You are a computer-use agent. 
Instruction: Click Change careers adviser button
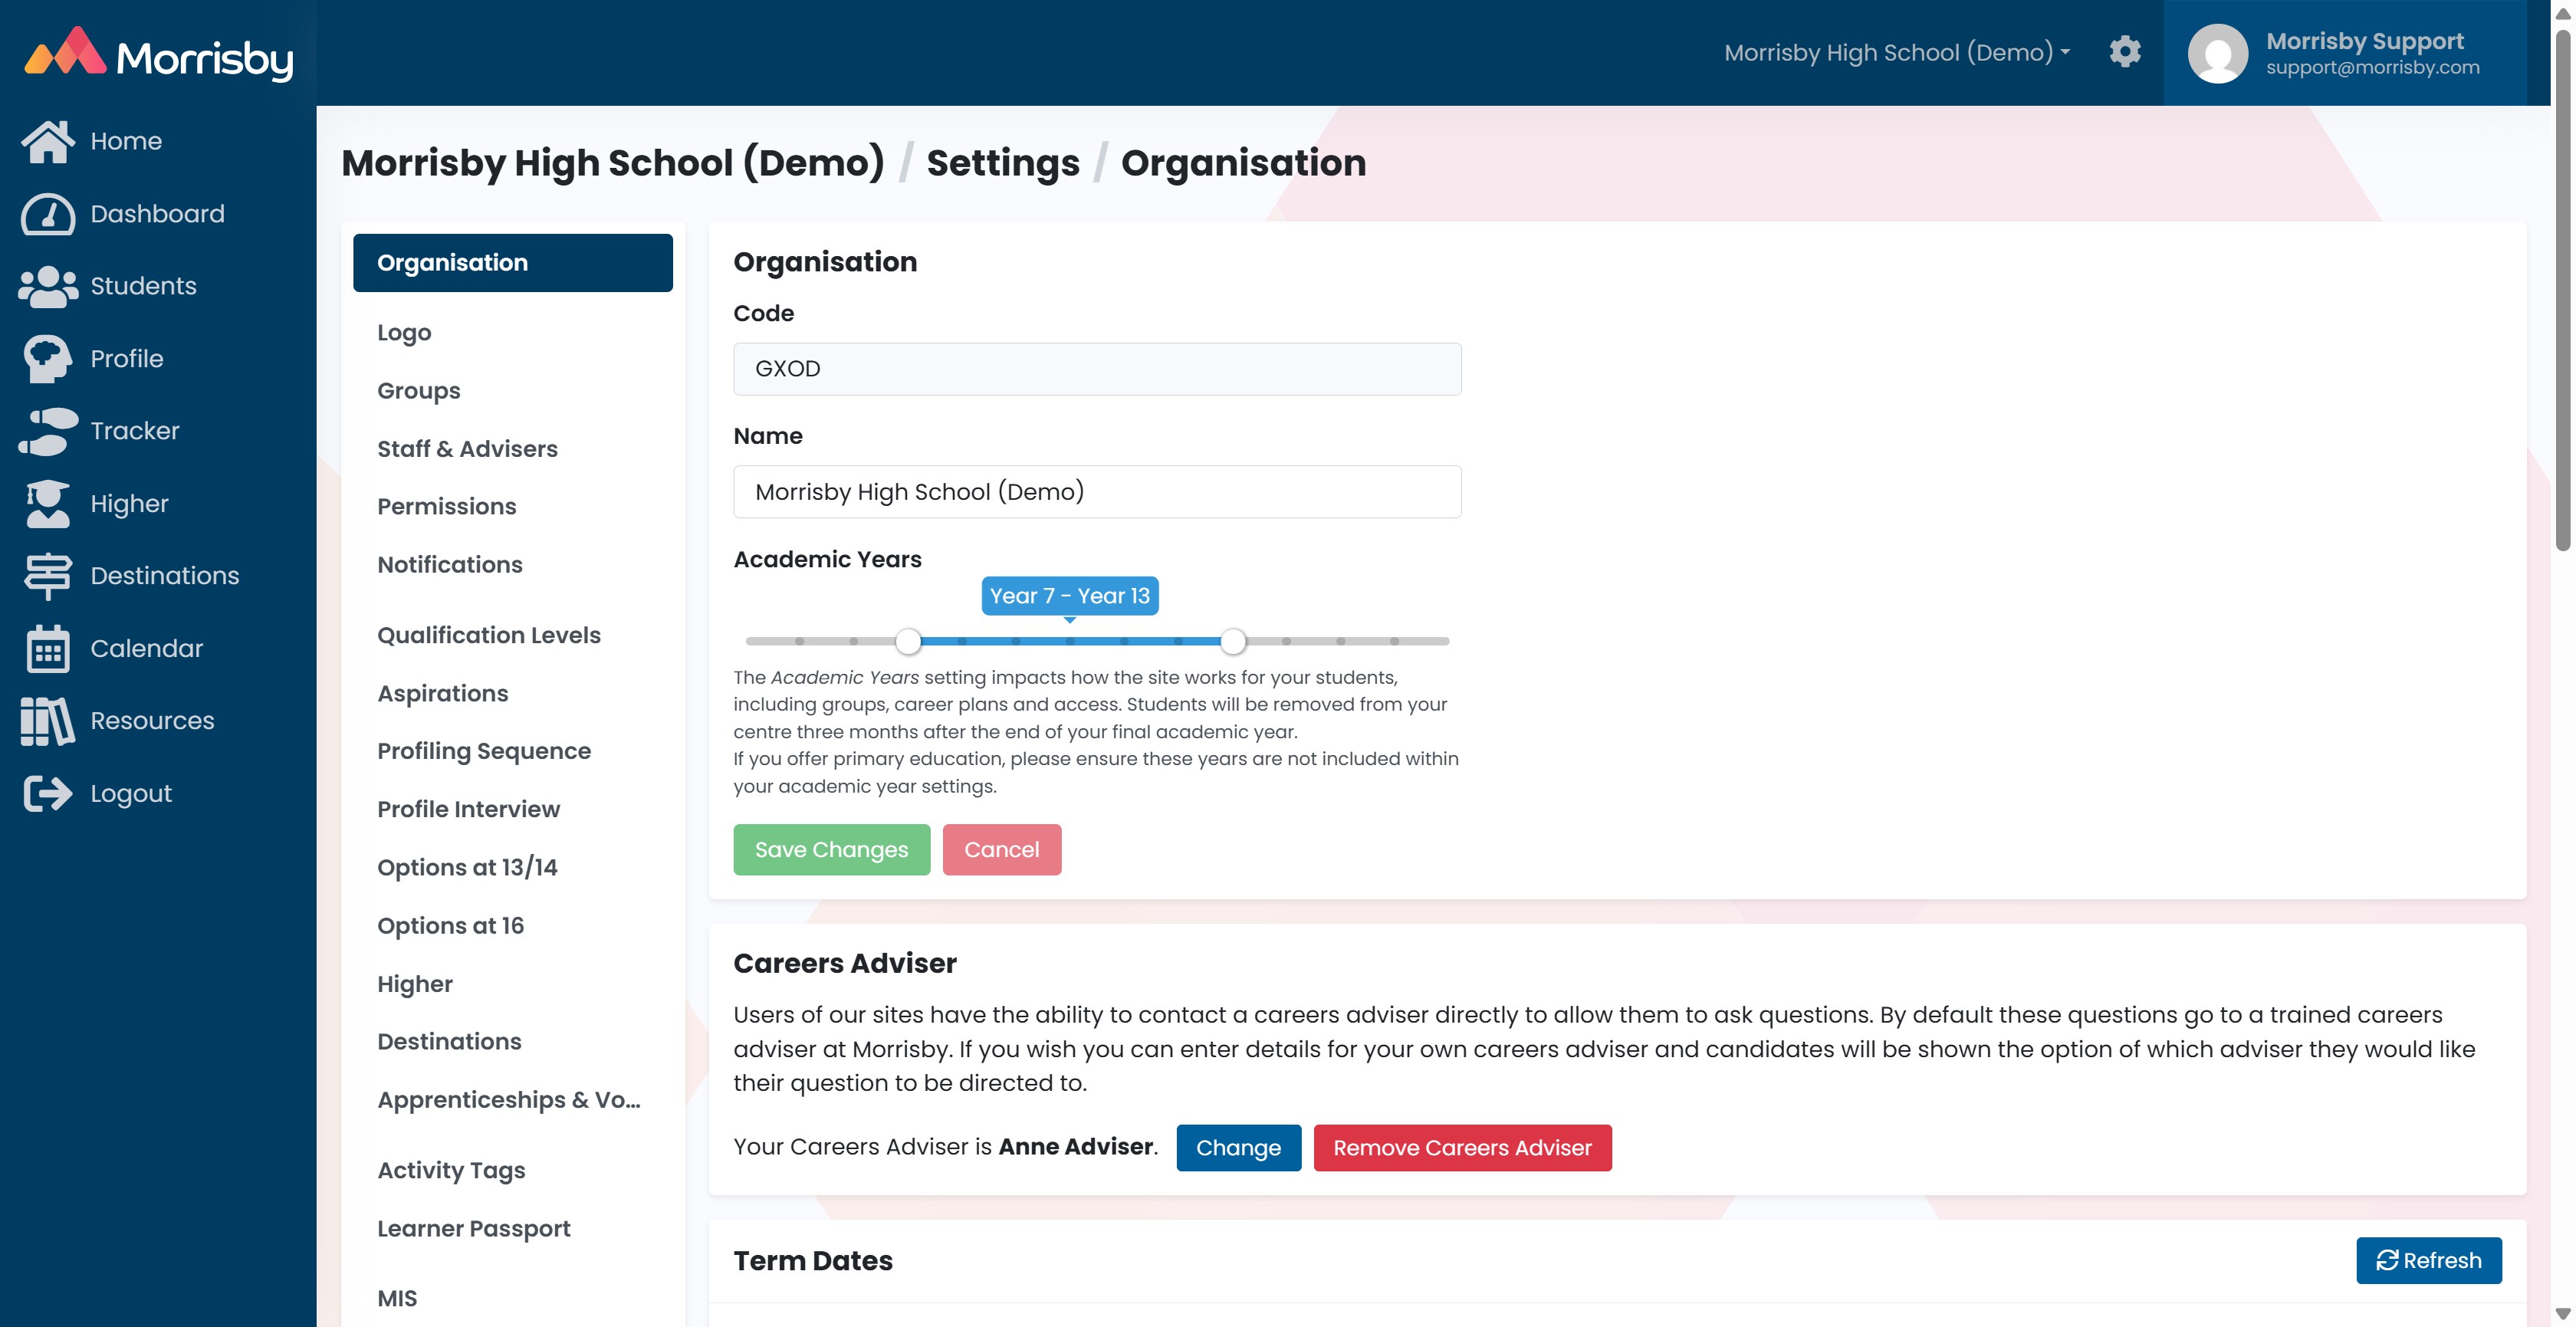point(1238,1148)
